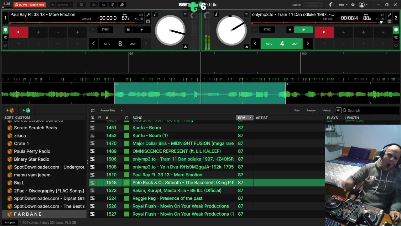Eject track from deck 2
The height and width of the screenshot is (226, 401).
coord(247,46)
